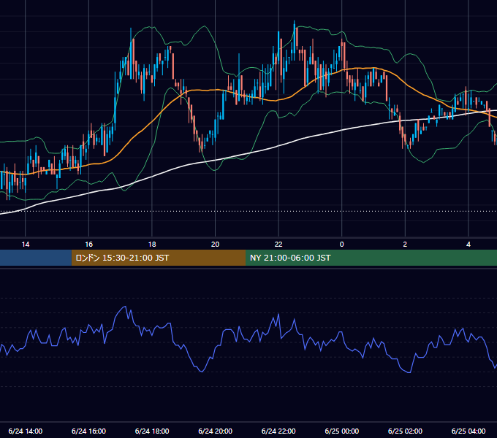Click the 6/25 04:00 date label
This screenshot has height=438, width=497.
tap(468, 431)
